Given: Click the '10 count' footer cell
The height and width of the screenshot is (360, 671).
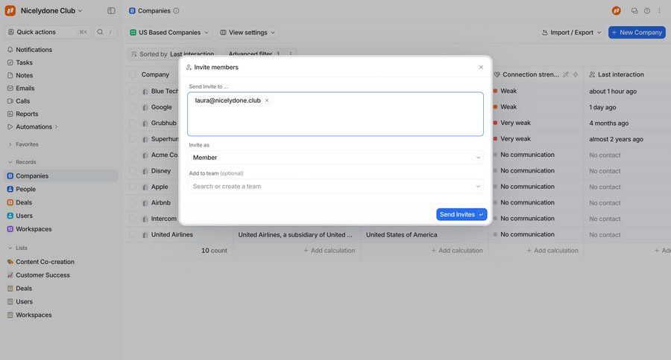Looking at the screenshot, I should click(215, 251).
